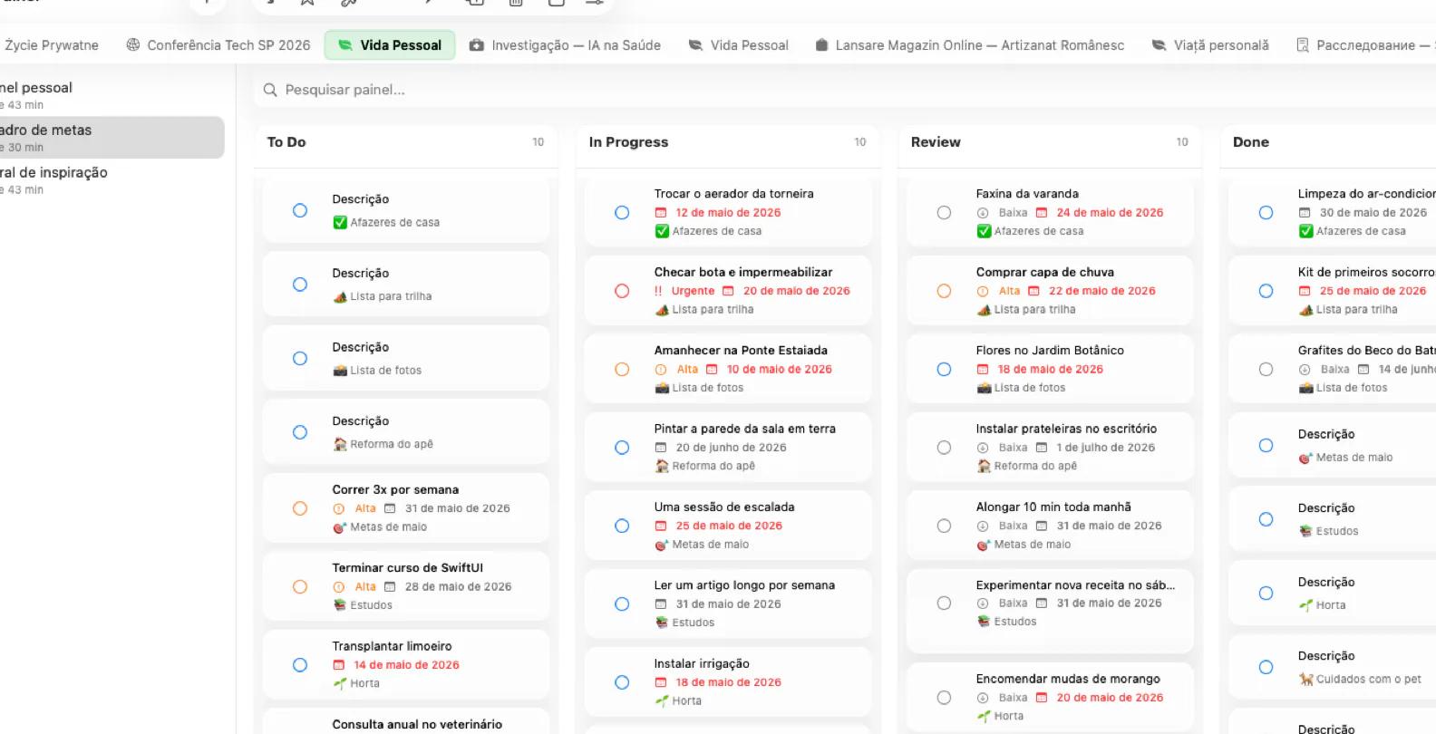Click seedling icon on Instalar irrigação card
Viewport: 1436px width, 734px height.
click(x=662, y=701)
